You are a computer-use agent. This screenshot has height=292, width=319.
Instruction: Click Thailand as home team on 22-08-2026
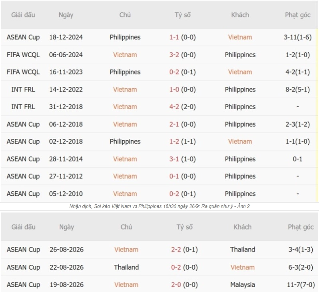(x=126, y=267)
